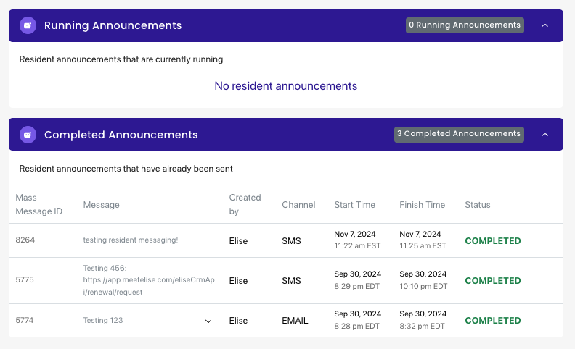Click start time 8:28 pm EDT

[356, 327]
